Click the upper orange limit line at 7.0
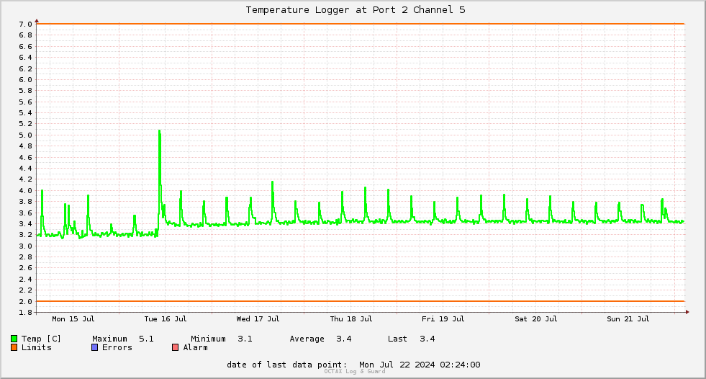Viewport: 706px width, 379px height. pyautogui.click(x=361, y=24)
